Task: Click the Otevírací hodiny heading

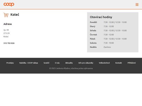Action: click(101, 17)
